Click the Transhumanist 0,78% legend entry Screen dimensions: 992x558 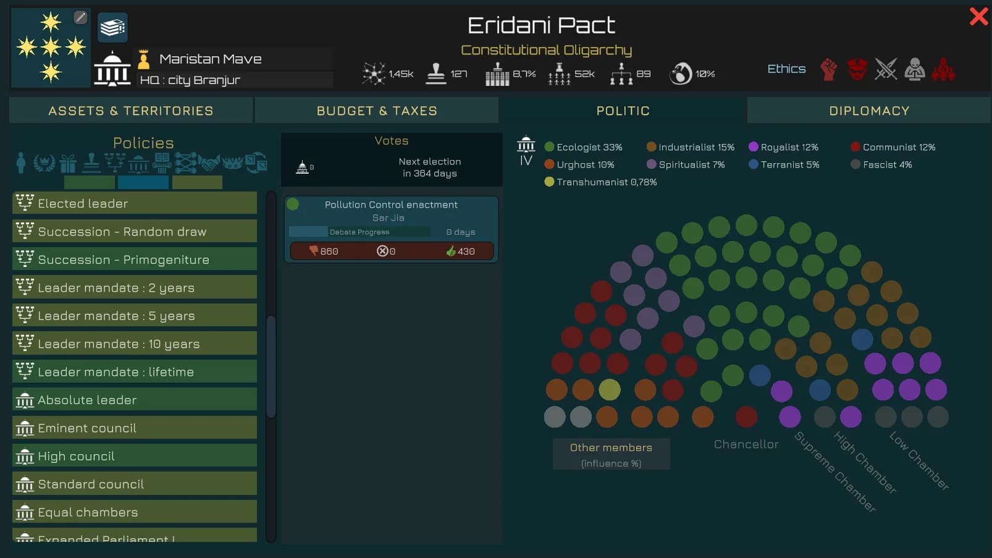pos(600,182)
